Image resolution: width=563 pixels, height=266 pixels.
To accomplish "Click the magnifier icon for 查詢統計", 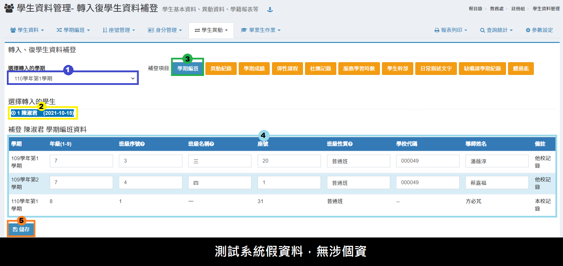I will pos(482,30).
